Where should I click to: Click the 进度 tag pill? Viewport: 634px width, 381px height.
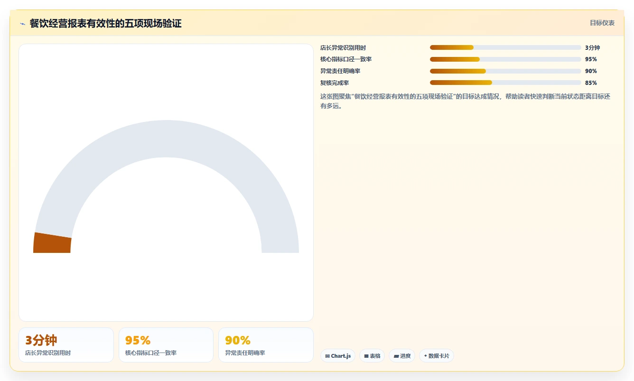(402, 356)
